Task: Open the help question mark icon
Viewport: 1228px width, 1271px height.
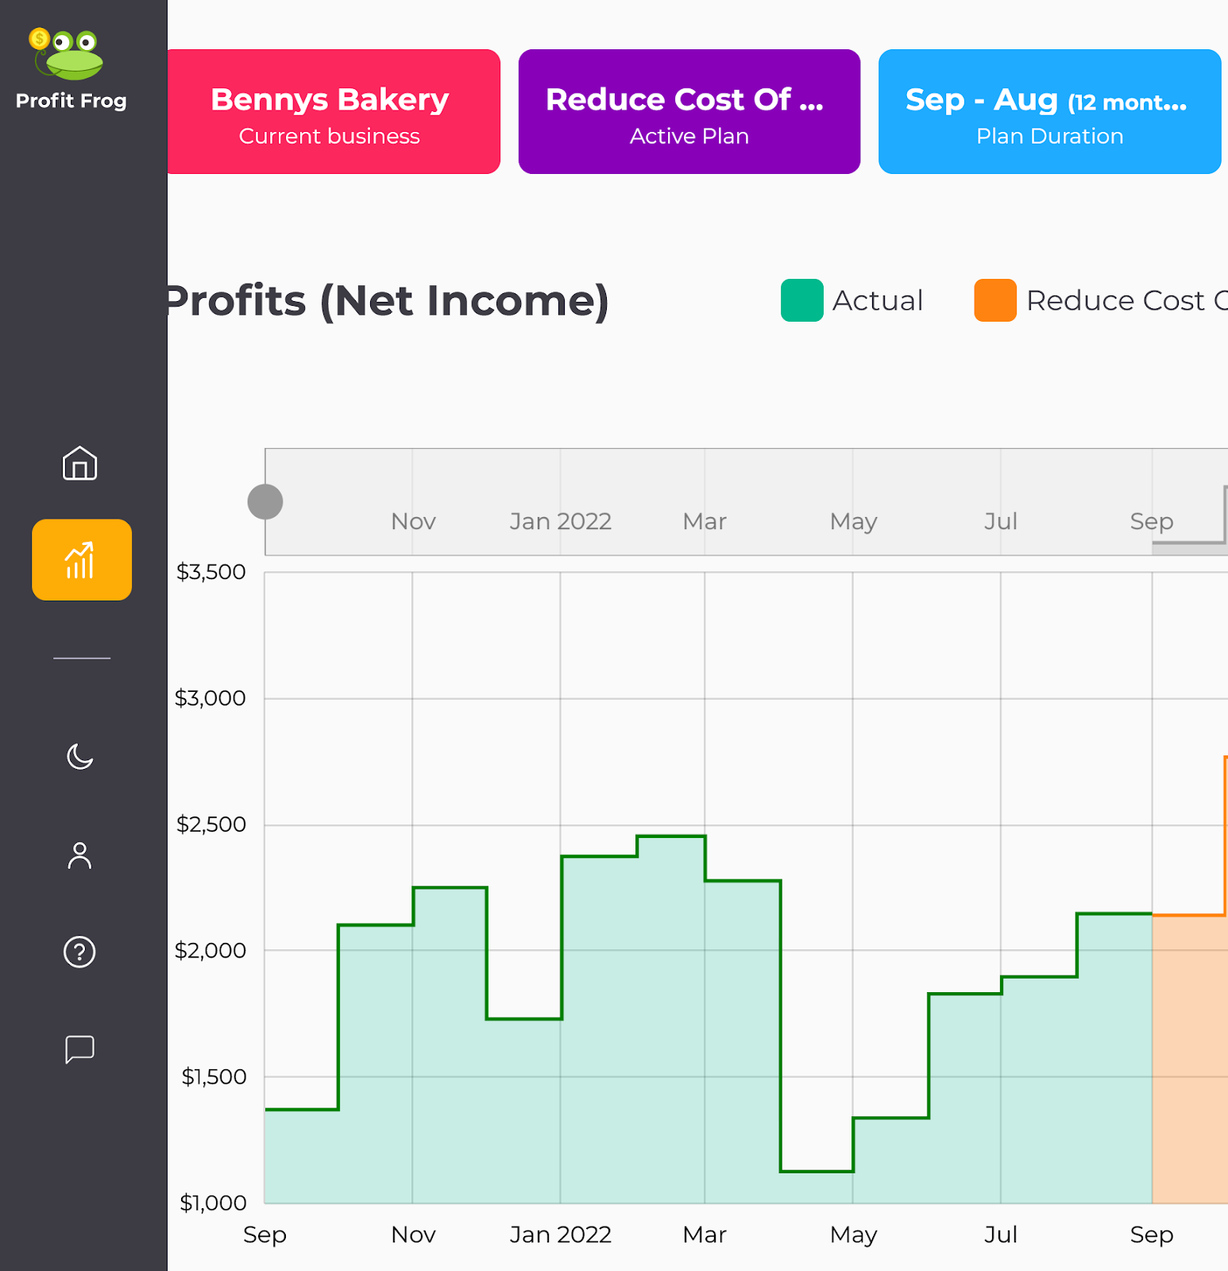Action: point(80,952)
